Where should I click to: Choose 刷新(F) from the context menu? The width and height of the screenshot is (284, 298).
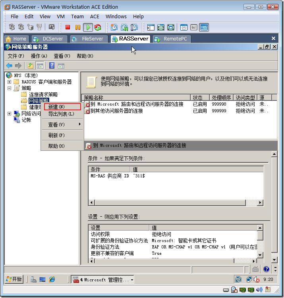pos(62,135)
